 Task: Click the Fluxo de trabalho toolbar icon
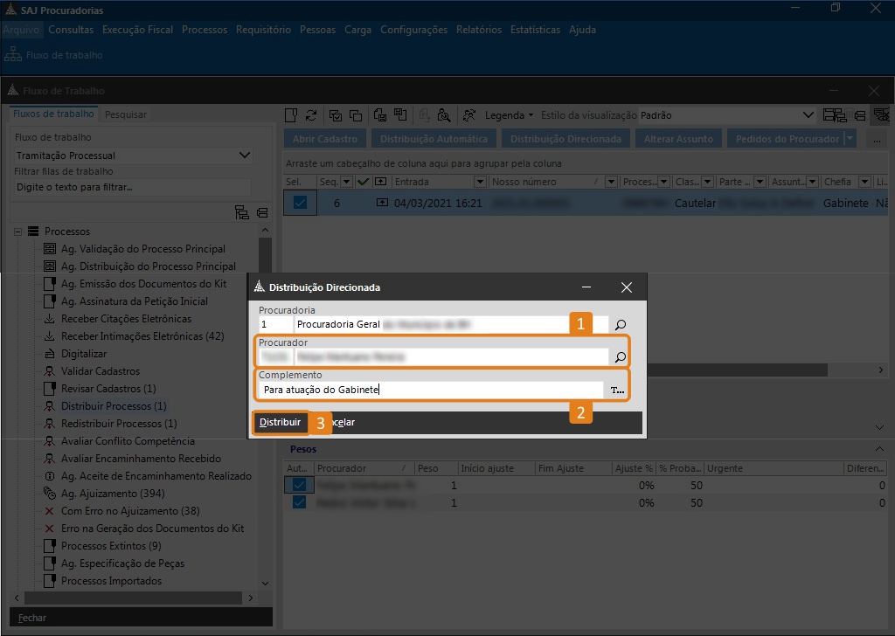tap(13, 55)
